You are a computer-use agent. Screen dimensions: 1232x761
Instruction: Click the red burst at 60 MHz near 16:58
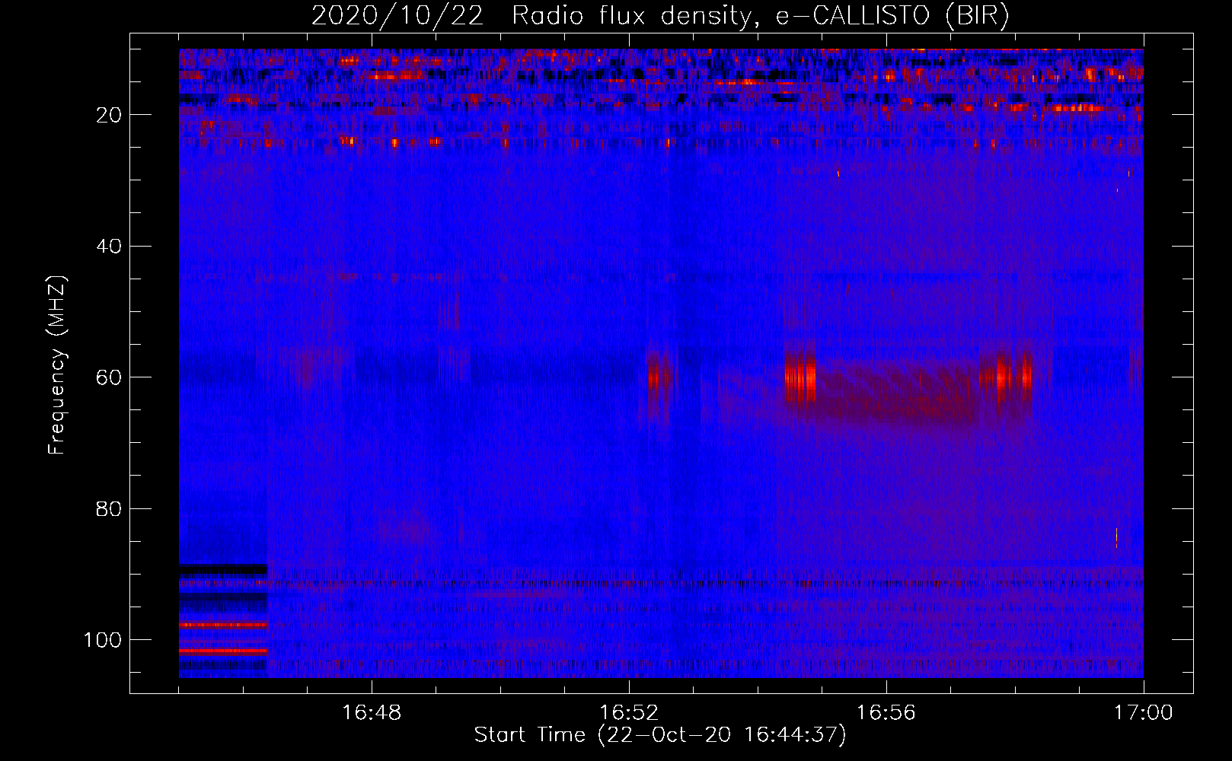tap(1007, 376)
